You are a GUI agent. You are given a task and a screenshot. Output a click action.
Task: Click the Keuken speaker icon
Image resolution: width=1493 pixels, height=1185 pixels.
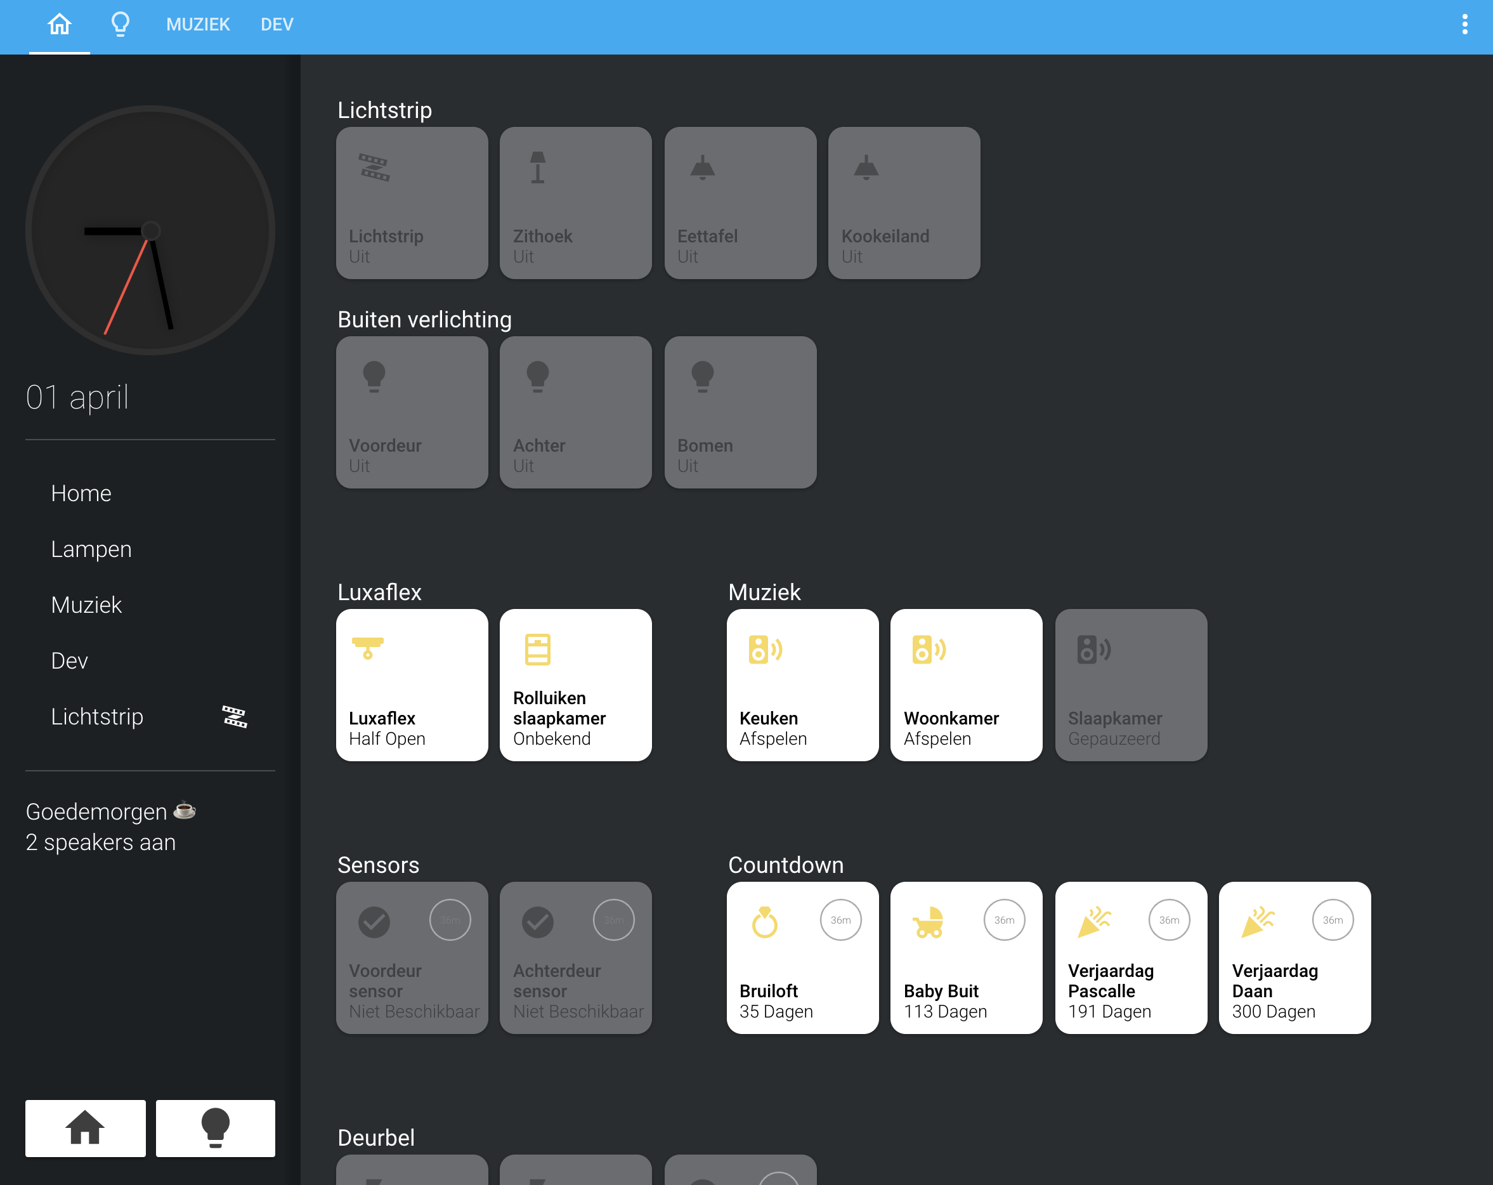click(764, 649)
